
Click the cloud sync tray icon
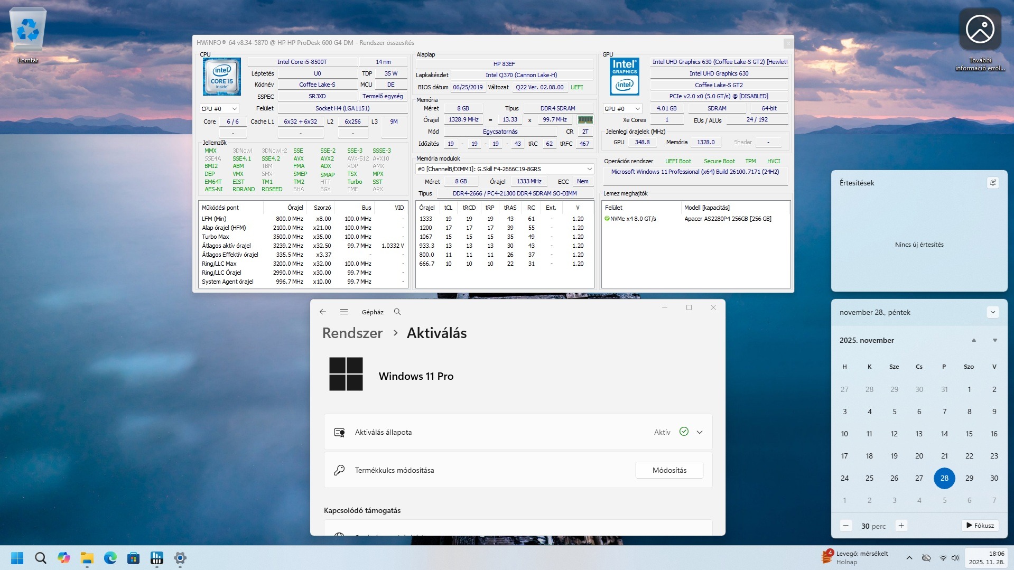(926, 558)
